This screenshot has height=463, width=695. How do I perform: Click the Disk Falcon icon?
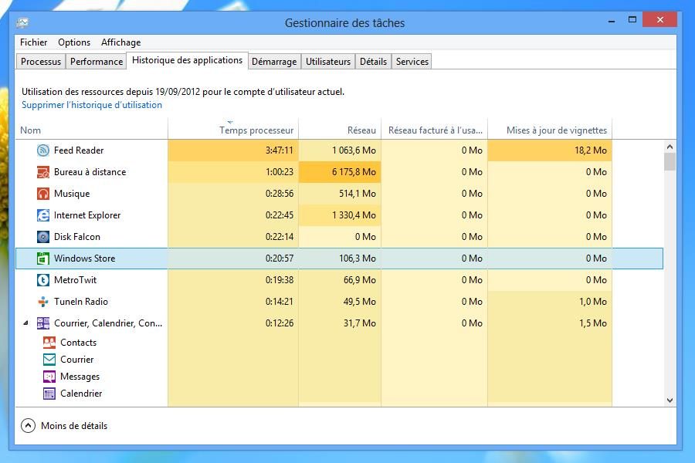point(43,237)
